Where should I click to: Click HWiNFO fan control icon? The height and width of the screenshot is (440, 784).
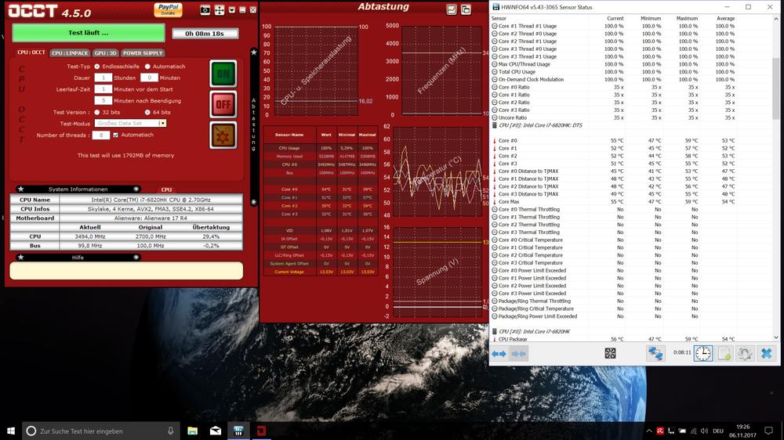(x=610, y=354)
